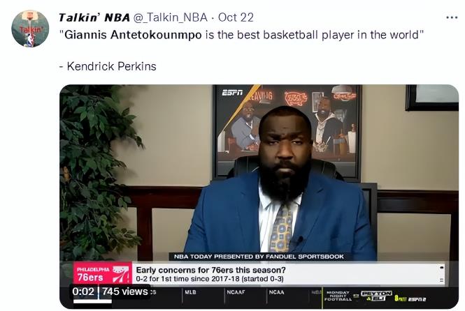This screenshot has height=311, width=465.
Task: Open the Oct 22 tweet timestamp
Action: tap(236, 17)
